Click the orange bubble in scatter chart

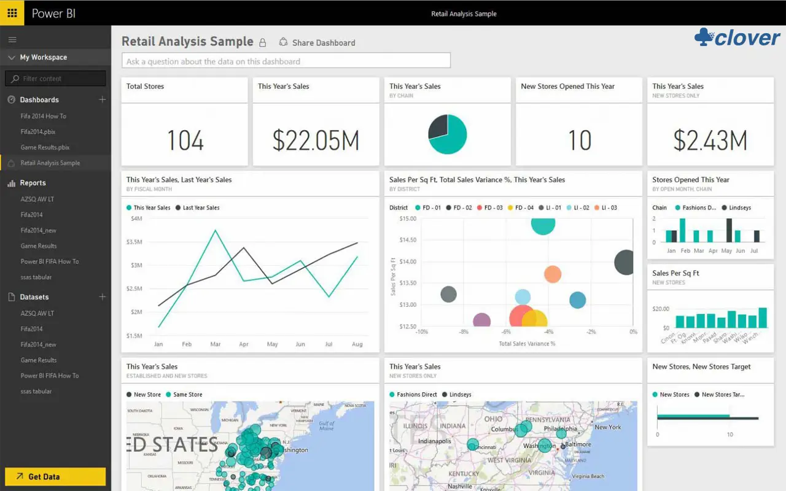coord(553,274)
